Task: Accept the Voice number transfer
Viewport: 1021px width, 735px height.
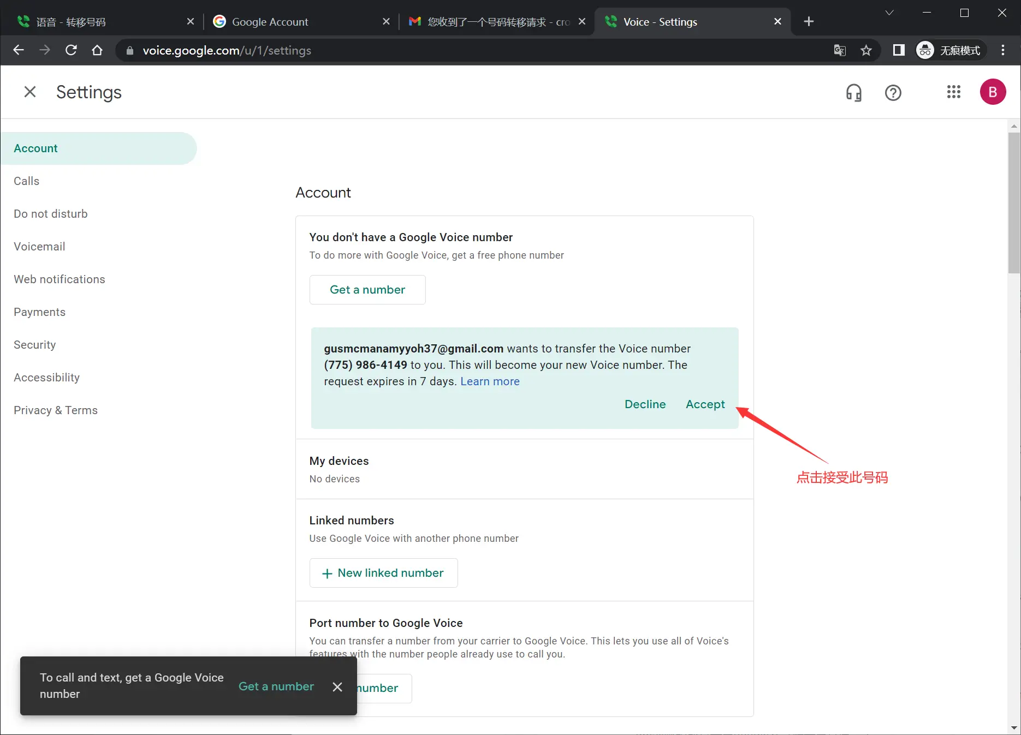Action: [705, 404]
